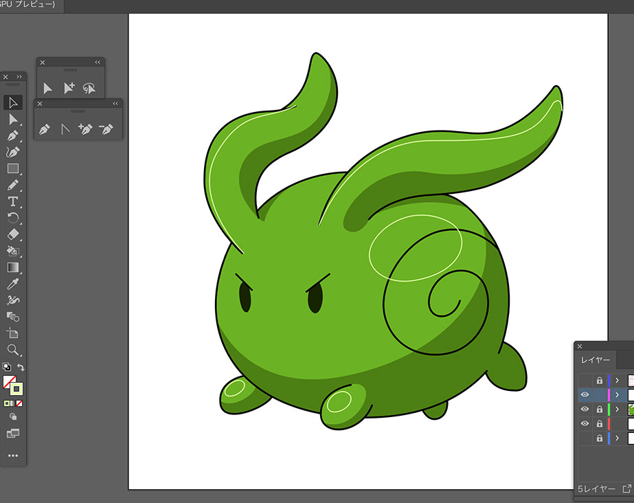Click the GPU プレビュー document tab
Image resolution: width=634 pixels, height=503 pixels.
(x=27, y=4)
